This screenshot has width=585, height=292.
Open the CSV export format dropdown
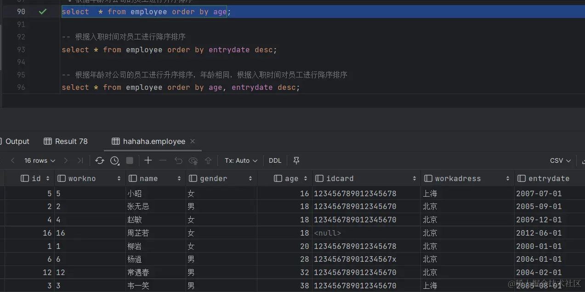(x=560, y=160)
